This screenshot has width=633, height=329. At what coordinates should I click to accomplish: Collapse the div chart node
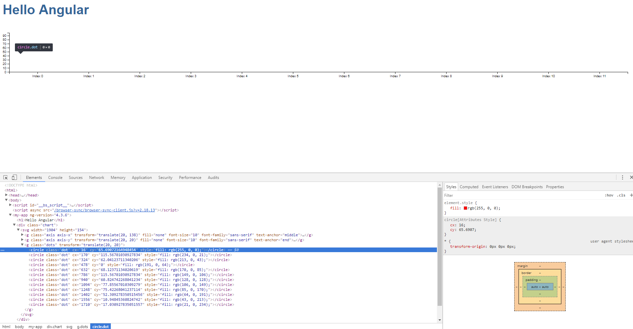click(14, 225)
